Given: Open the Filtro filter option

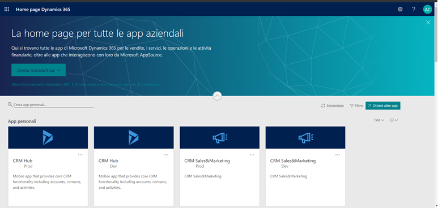Looking at the screenshot, I should pos(356,106).
